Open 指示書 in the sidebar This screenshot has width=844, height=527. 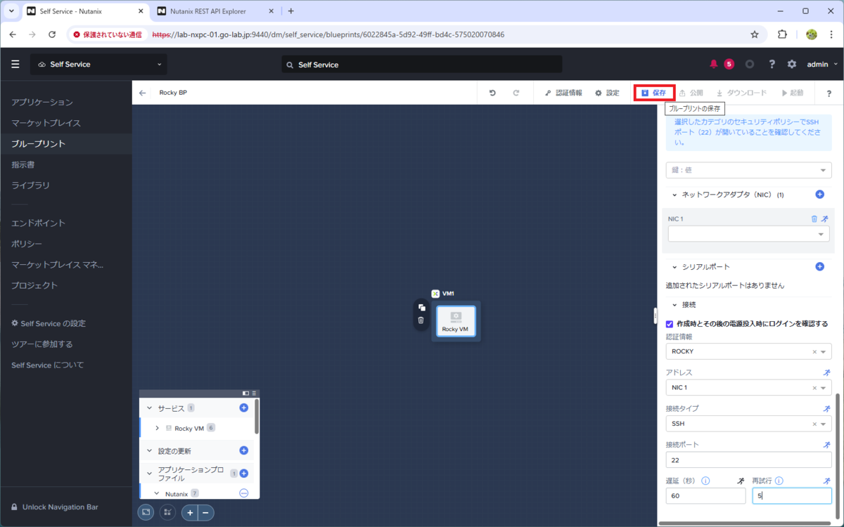coord(23,164)
